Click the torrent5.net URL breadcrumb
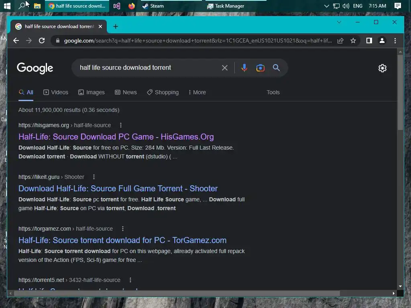The width and height of the screenshot is (411, 308). tap(69, 280)
